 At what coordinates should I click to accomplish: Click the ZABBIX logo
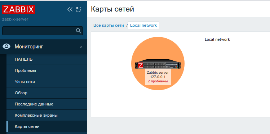[x=18, y=9]
